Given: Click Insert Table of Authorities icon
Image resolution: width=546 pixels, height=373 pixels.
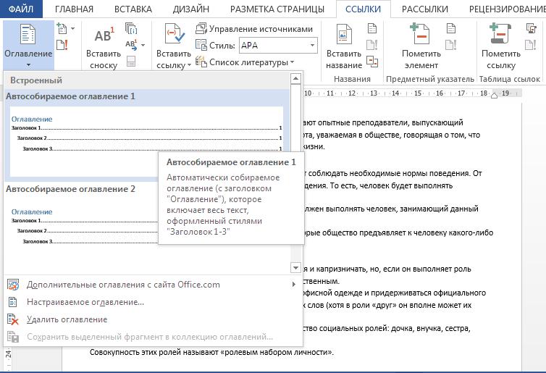Looking at the screenshot, I should (531, 28).
